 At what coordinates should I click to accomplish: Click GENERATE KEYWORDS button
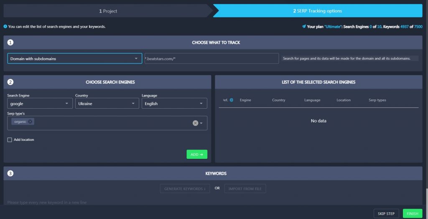(185, 188)
